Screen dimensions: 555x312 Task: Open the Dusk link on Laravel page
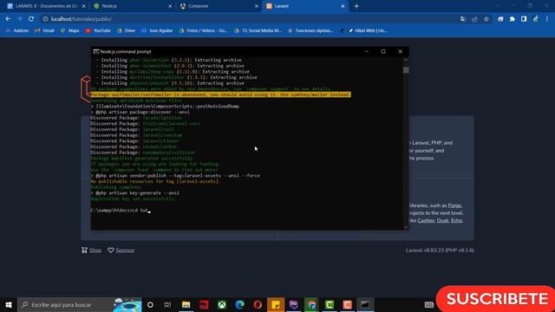[x=442, y=221]
